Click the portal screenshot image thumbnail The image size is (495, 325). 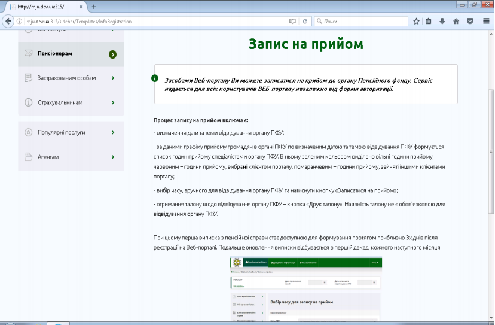[305, 289]
